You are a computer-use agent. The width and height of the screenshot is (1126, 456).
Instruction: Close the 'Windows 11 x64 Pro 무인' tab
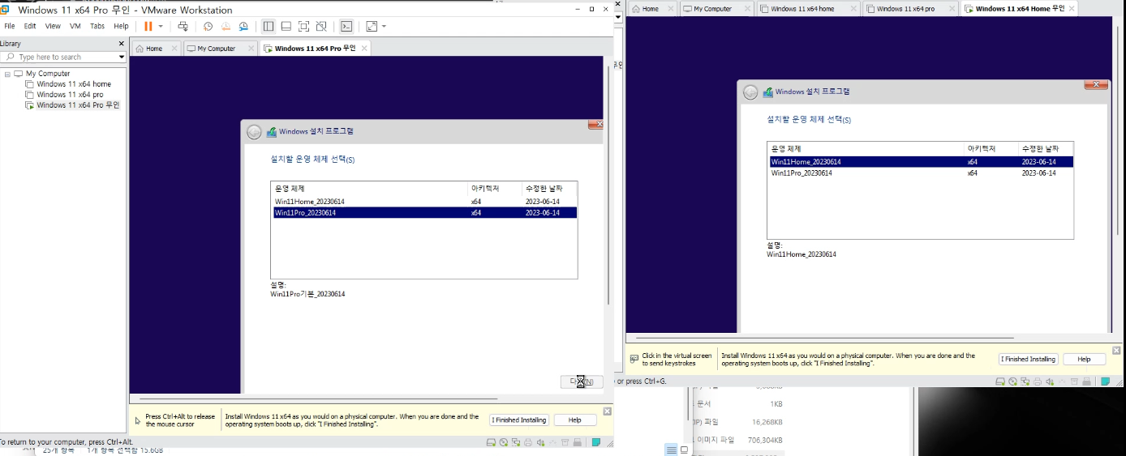(x=364, y=49)
